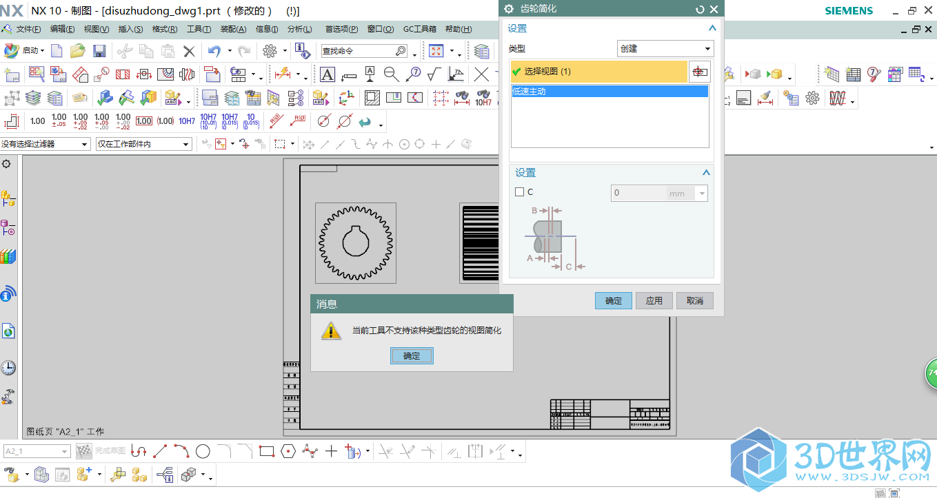
Task: Click the Undo arrow icon
Action: pyautogui.click(x=214, y=50)
